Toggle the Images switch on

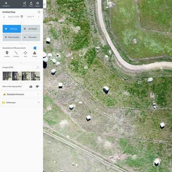point(36,67)
